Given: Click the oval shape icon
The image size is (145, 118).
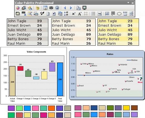Looking at the screenshot, I should pyautogui.click(x=119, y=14).
